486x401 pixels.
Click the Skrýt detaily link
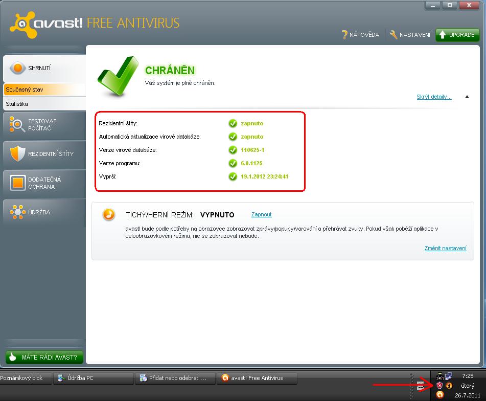pos(434,97)
